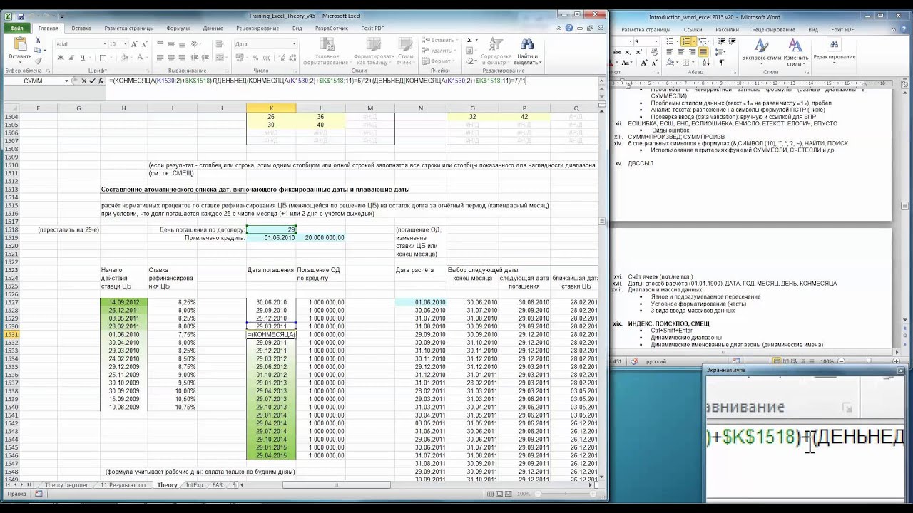Switch to the Рассылки tab in Word

tap(728, 30)
